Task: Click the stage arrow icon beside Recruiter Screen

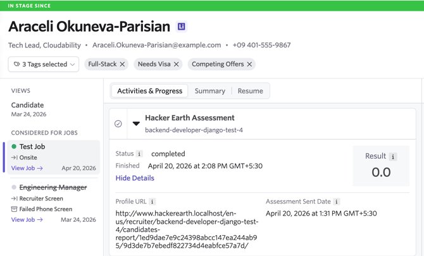Action: click(15, 198)
